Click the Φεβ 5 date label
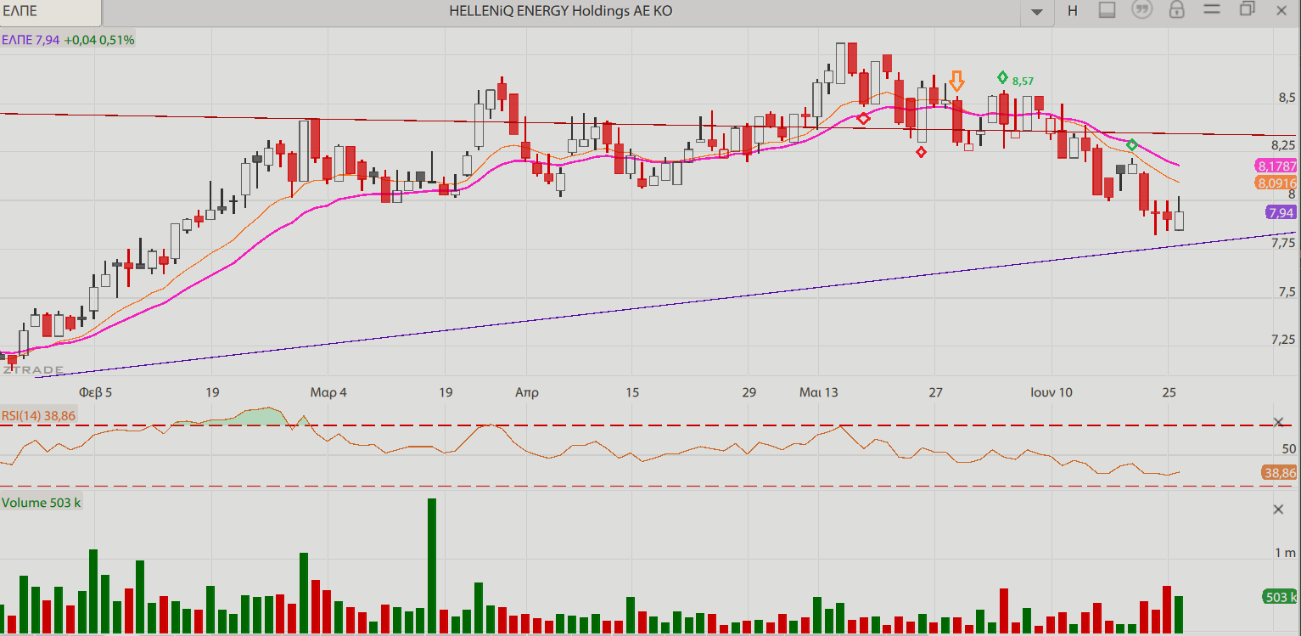The width and height of the screenshot is (1301, 636). [x=95, y=392]
